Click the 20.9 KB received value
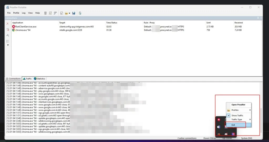This screenshot has height=142, width=269. tap(238, 27)
